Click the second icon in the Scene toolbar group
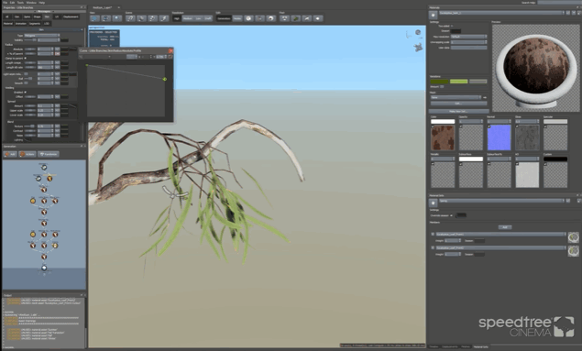 coord(141,18)
